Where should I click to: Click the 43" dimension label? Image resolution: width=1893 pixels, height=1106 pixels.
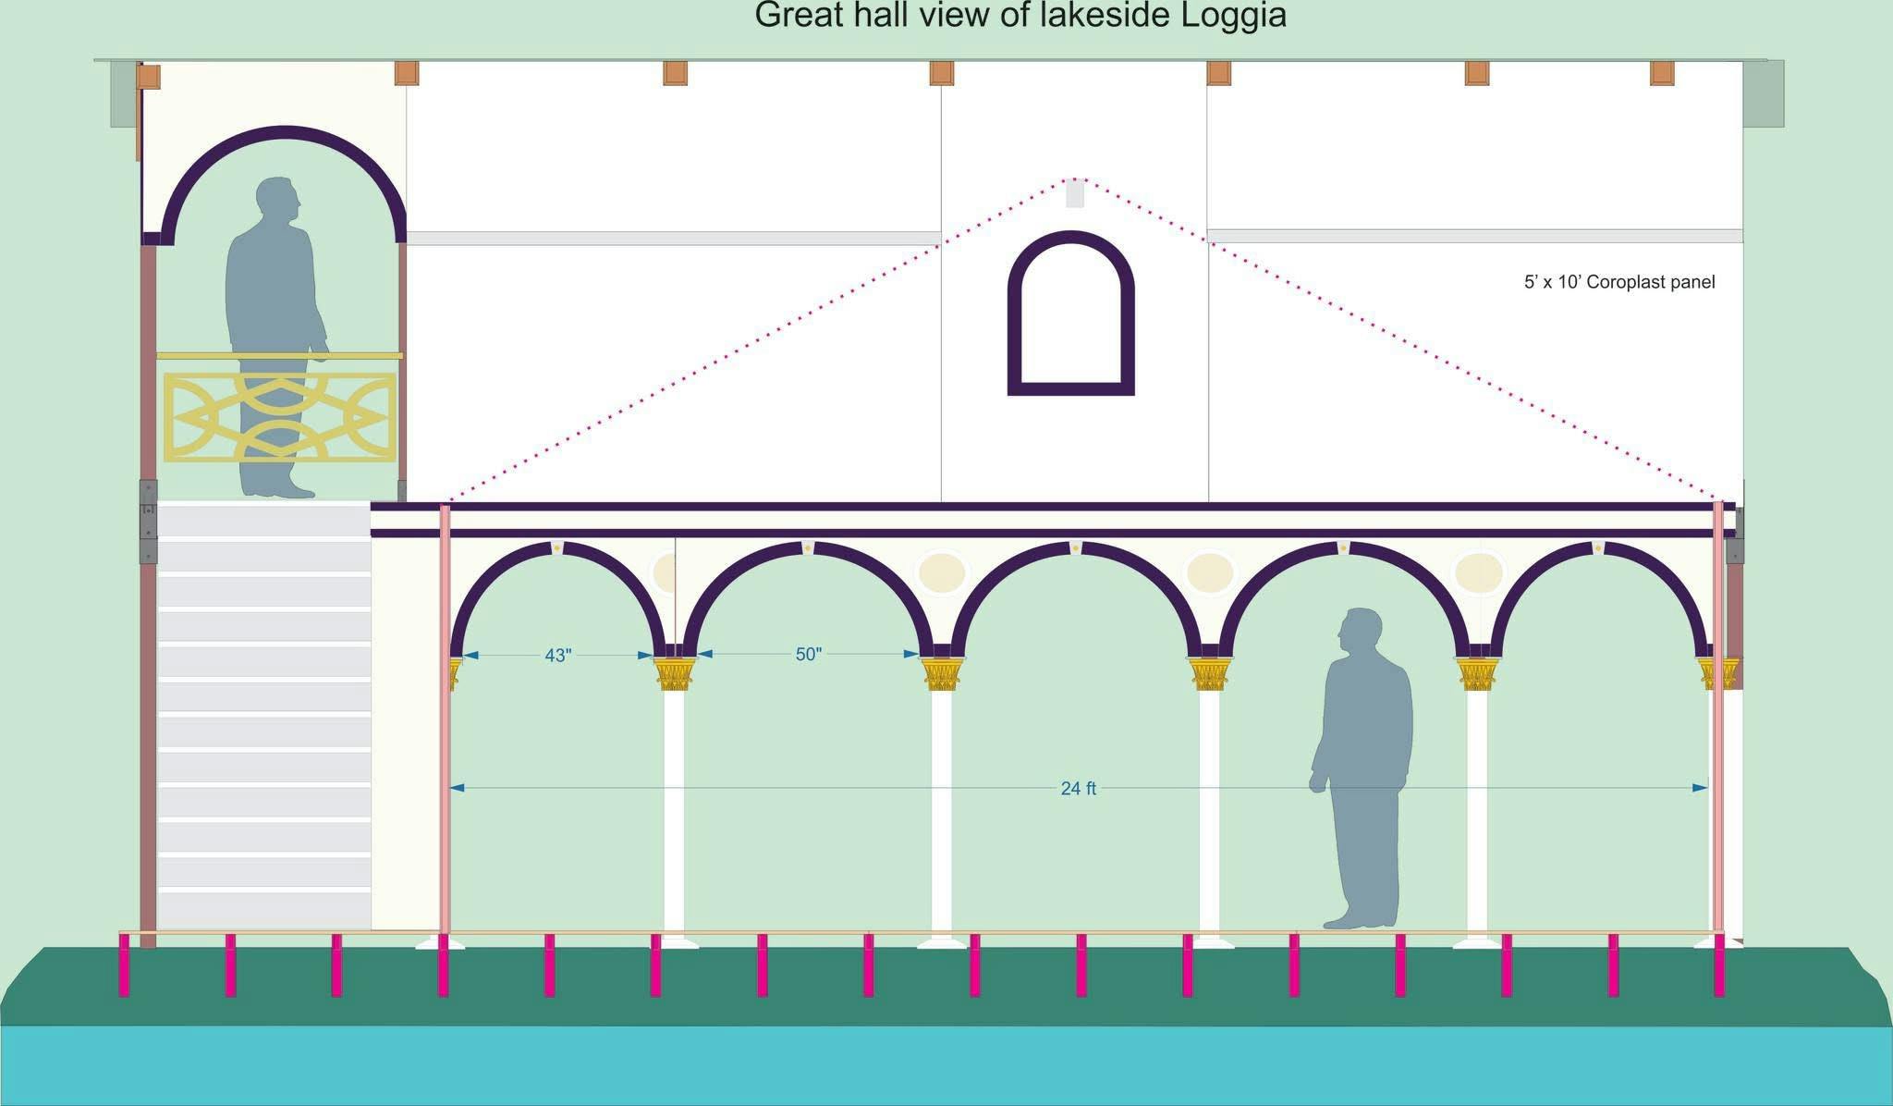pos(557,656)
